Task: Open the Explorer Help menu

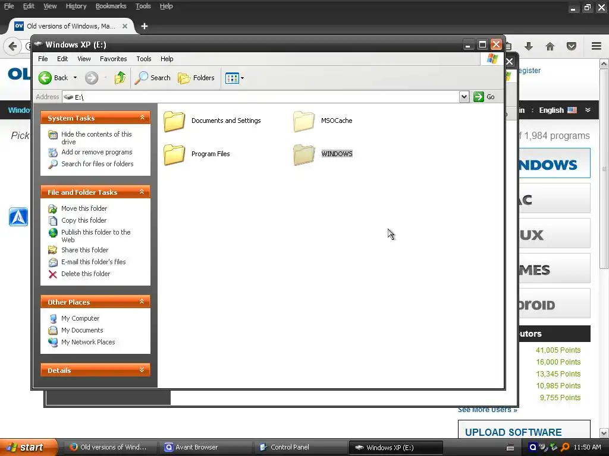Action: point(167,59)
